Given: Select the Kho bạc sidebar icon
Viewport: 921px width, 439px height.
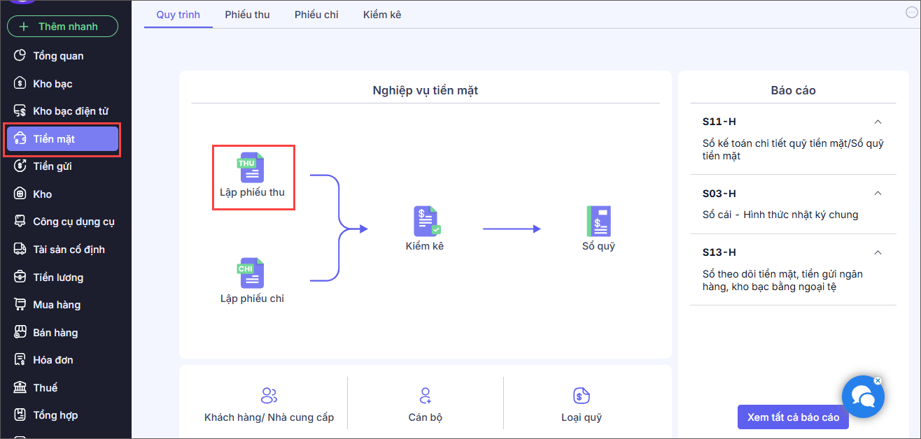Looking at the screenshot, I should tap(20, 84).
